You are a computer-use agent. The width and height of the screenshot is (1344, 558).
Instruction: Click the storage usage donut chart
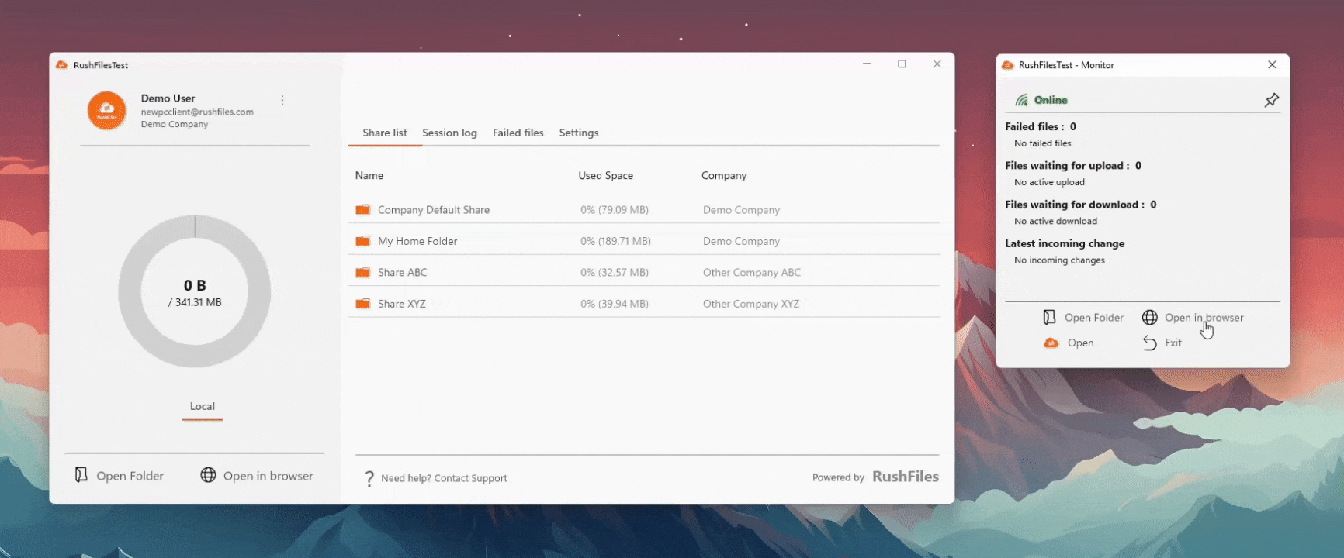click(x=195, y=291)
